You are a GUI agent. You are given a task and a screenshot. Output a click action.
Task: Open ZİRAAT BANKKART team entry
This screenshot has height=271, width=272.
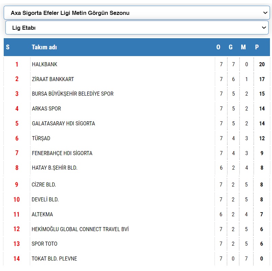click(x=53, y=79)
